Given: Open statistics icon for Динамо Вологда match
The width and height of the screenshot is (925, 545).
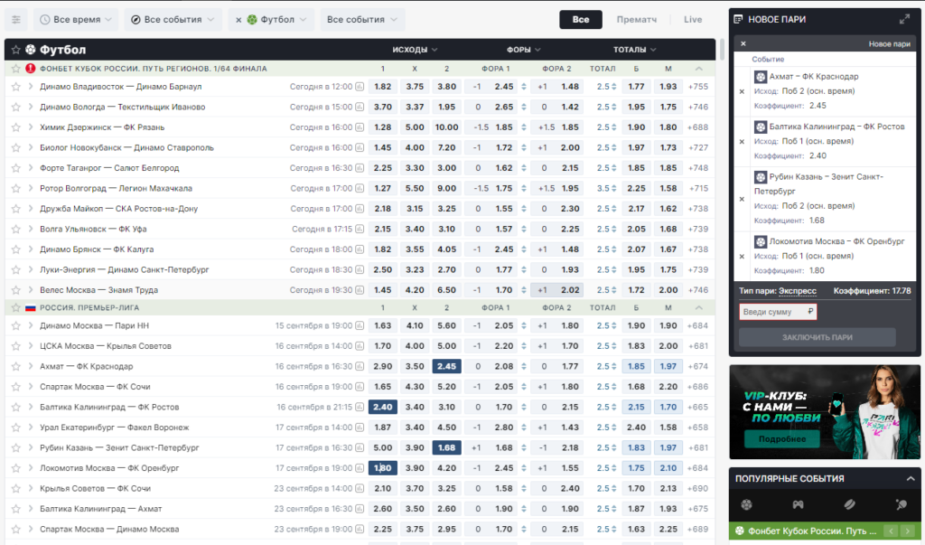Looking at the screenshot, I should (360, 107).
